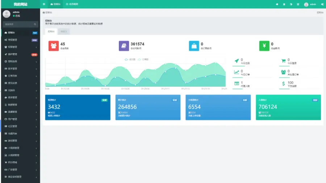Click the red total members icon
The image size is (326, 183).
pyautogui.click(x=54, y=46)
